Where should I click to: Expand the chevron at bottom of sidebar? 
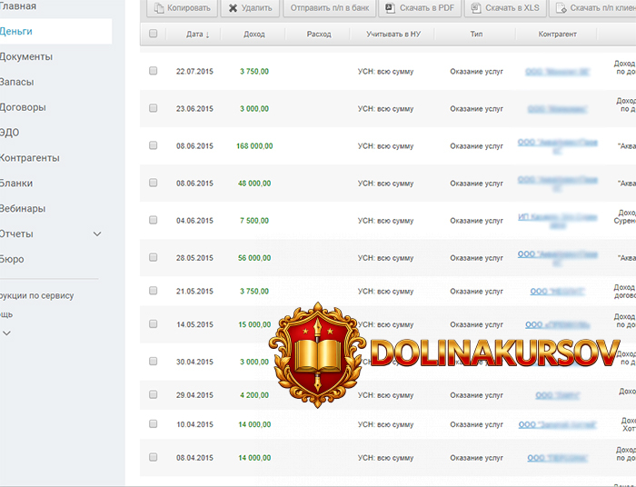tap(7, 333)
